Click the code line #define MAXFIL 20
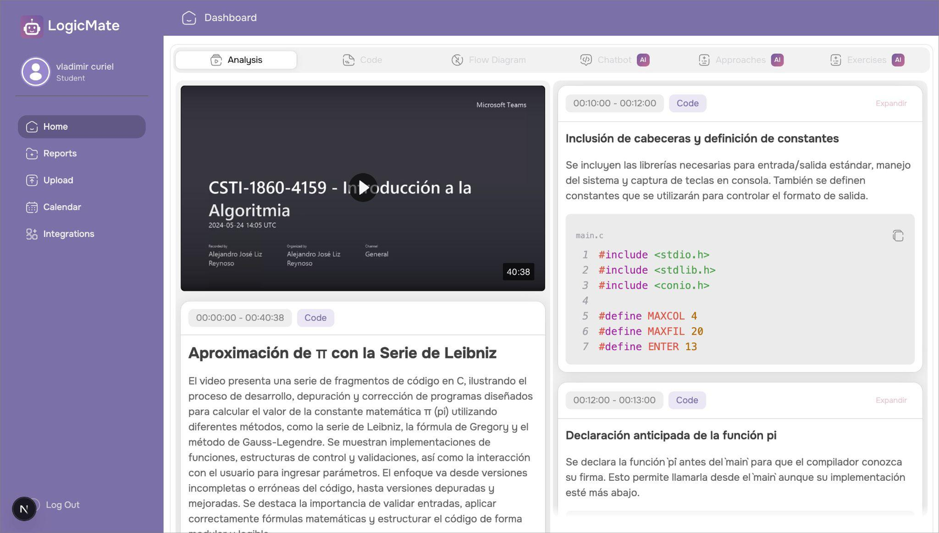This screenshot has height=533, width=939. [650, 331]
